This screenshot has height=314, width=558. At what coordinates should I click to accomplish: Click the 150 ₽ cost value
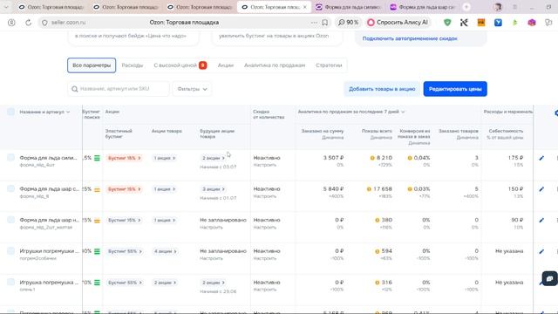pyautogui.click(x=515, y=188)
